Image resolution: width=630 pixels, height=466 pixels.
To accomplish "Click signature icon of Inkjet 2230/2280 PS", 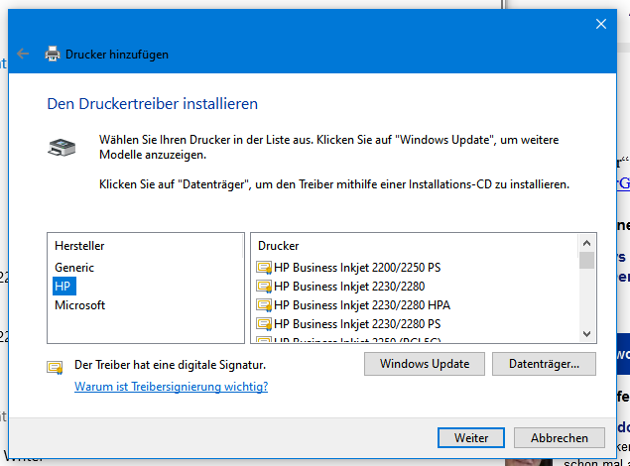I will 264,324.
